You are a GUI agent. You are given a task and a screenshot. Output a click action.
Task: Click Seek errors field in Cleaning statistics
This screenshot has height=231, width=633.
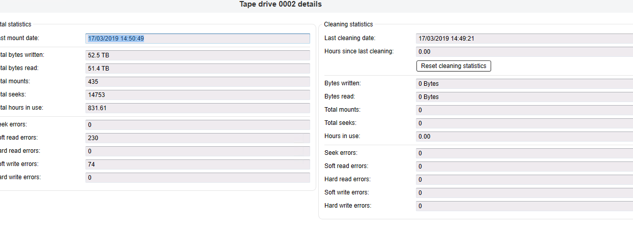pyautogui.click(x=524, y=153)
